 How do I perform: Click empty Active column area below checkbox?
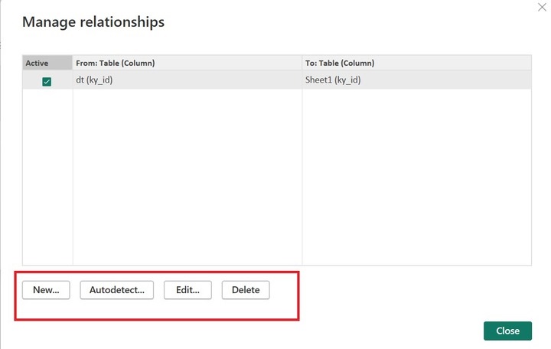point(47,176)
